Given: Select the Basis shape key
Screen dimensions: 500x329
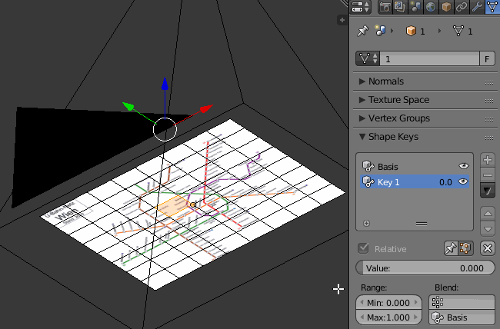Looking at the screenshot, I should (x=415, y=166).
